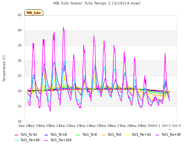The image size is (195, 146).
Task: Click the Oct 2 x-axis label
Action: tap(166, 126)
